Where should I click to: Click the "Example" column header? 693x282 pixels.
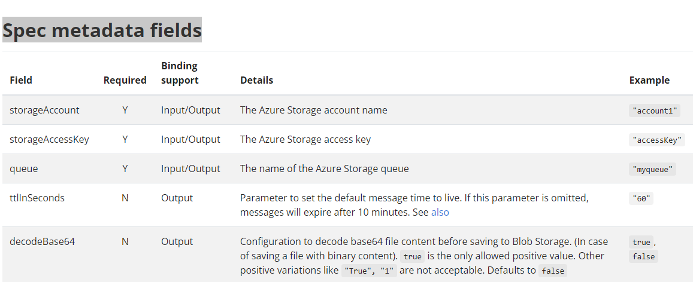point(649,80)
